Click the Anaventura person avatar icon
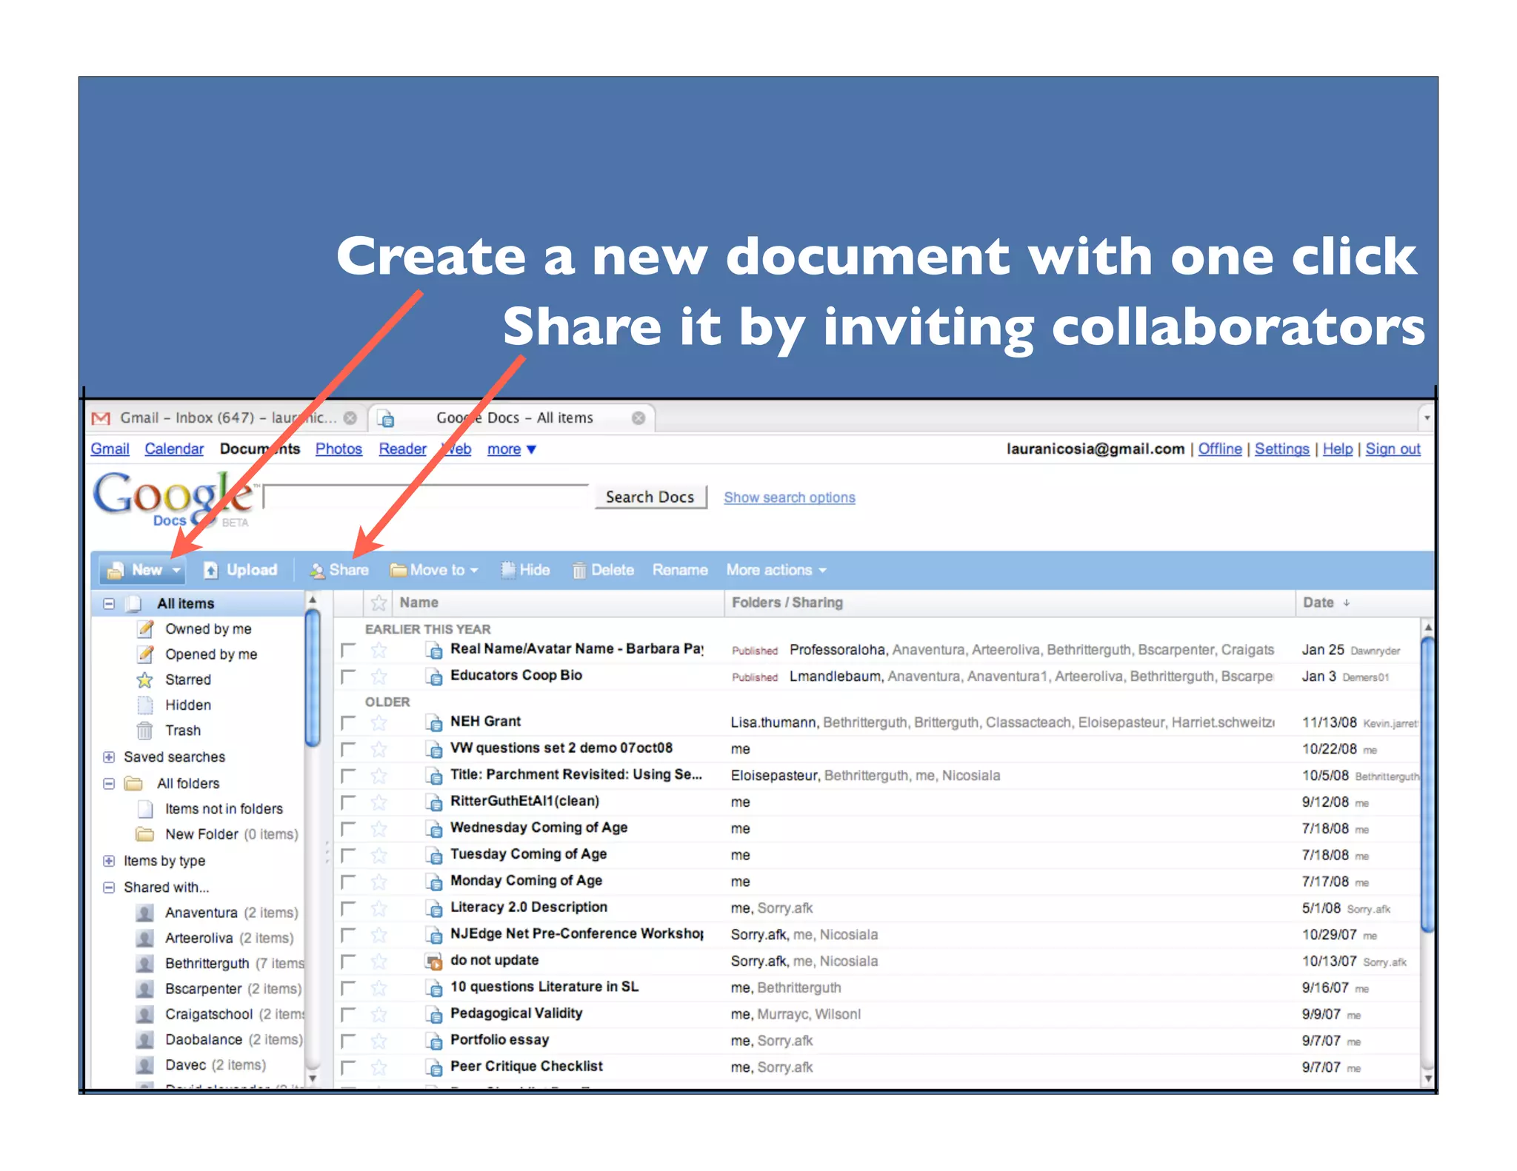Viewport: 1517px width, 1171px height. (x=145, y=913)
